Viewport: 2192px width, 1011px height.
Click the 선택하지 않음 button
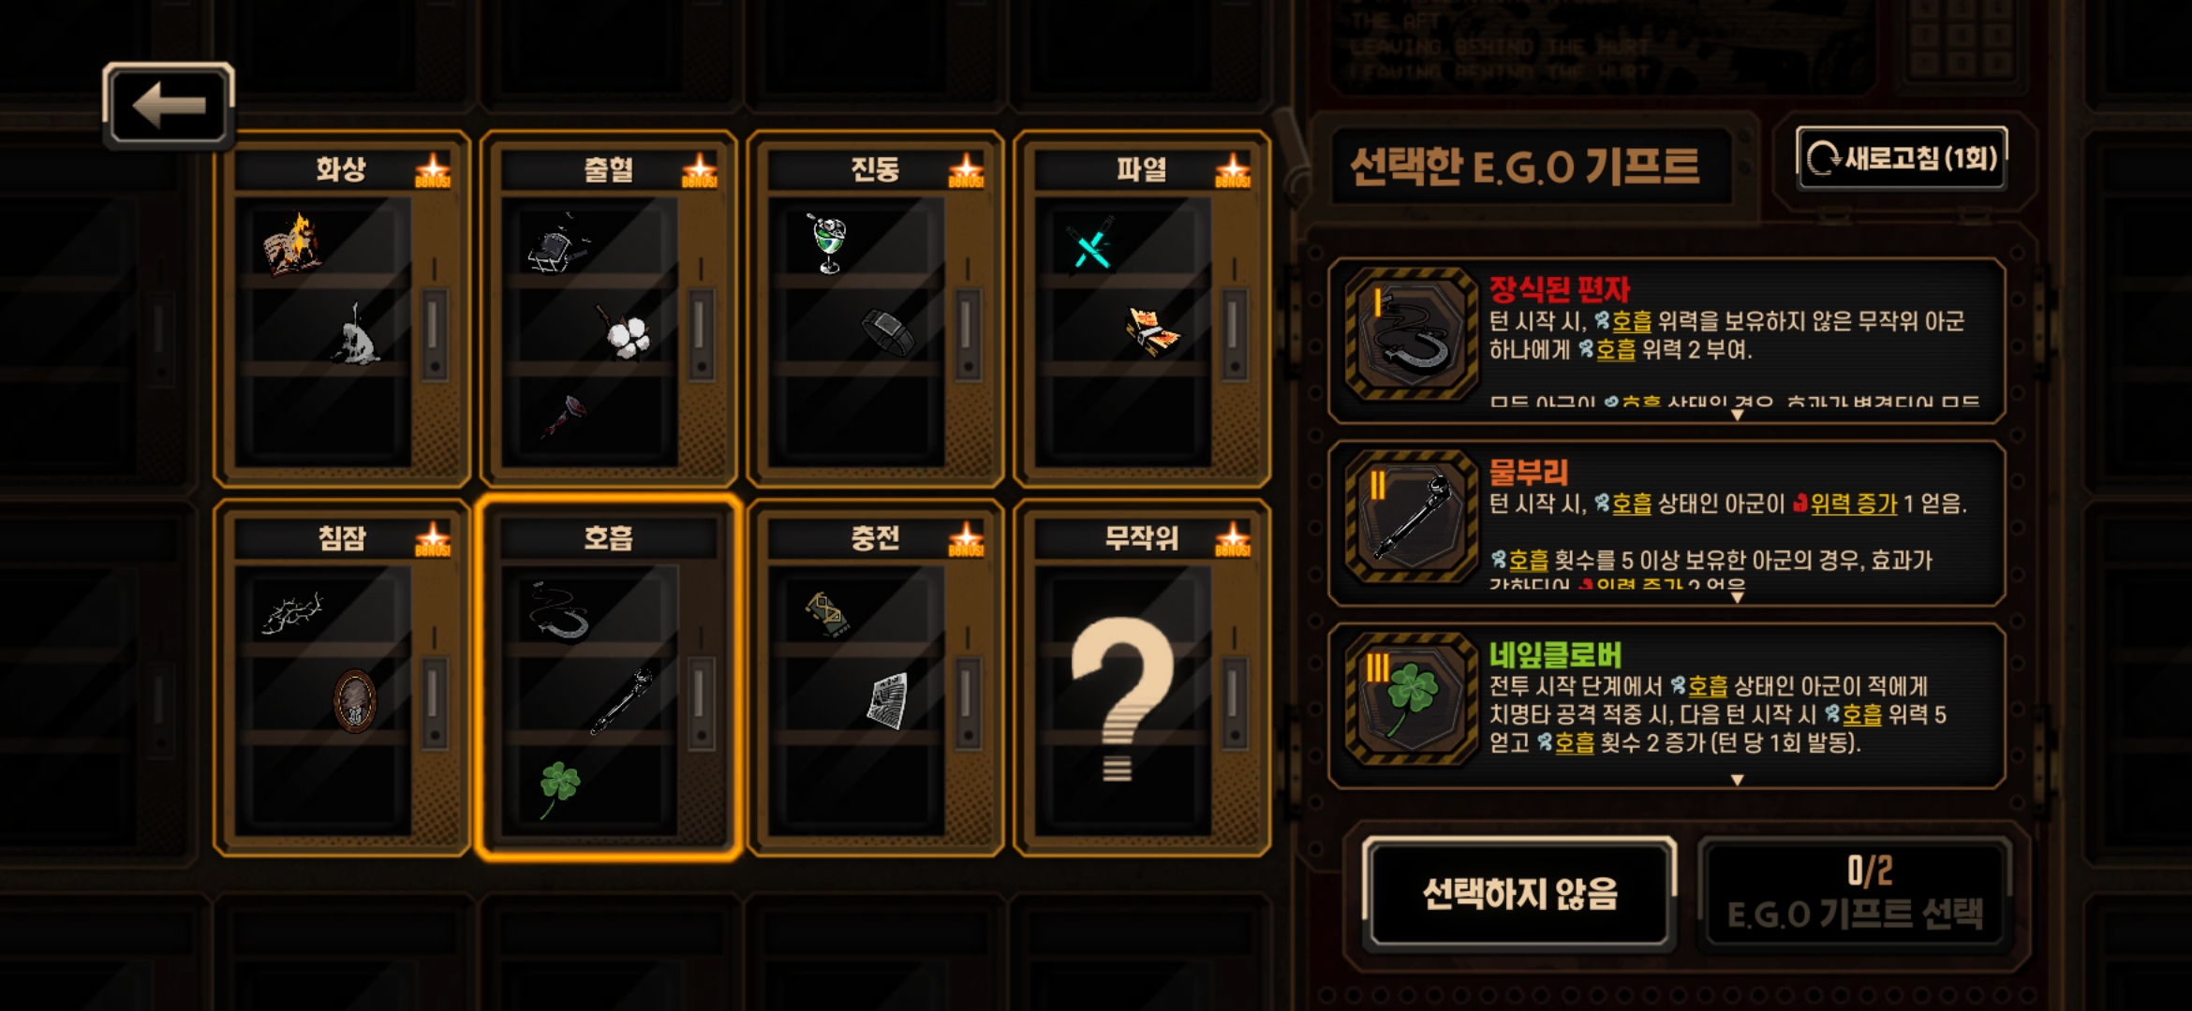click(1519, 894)
